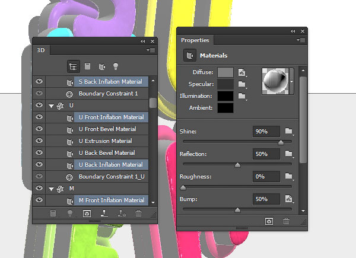Click the Bump percentage field
The height and width of the screenshot is (258, 356).
coord(266,199)
